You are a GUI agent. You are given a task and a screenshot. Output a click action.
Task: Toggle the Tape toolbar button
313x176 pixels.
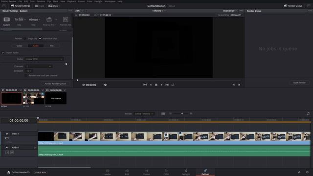pos(40,6)
